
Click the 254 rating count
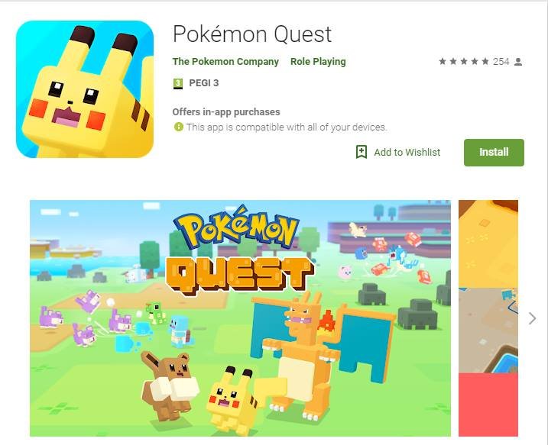tap(501, 62)
